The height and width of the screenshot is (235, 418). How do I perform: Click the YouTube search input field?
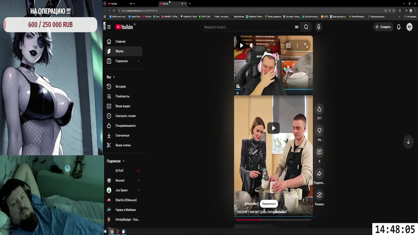pyautogui.click(x=248, y=27)
